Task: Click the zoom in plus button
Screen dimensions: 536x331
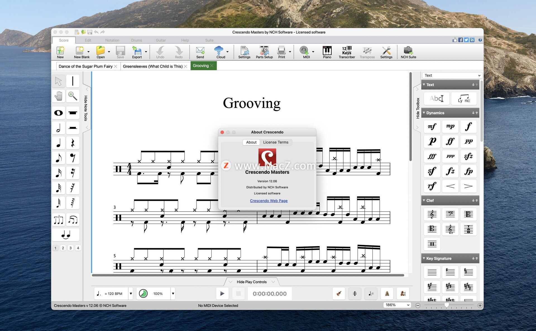Action: point(480,306)
